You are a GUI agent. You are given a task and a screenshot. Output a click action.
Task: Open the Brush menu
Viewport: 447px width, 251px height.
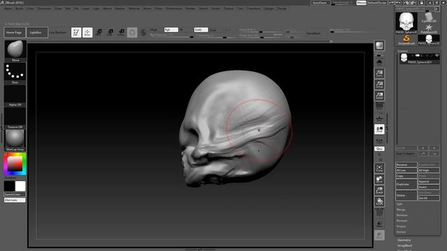tap(20, 8)
